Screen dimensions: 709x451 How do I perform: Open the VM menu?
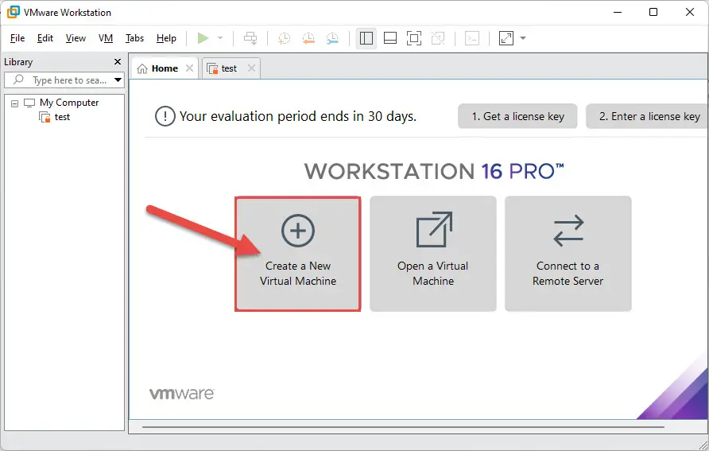(x=106, y=38)
